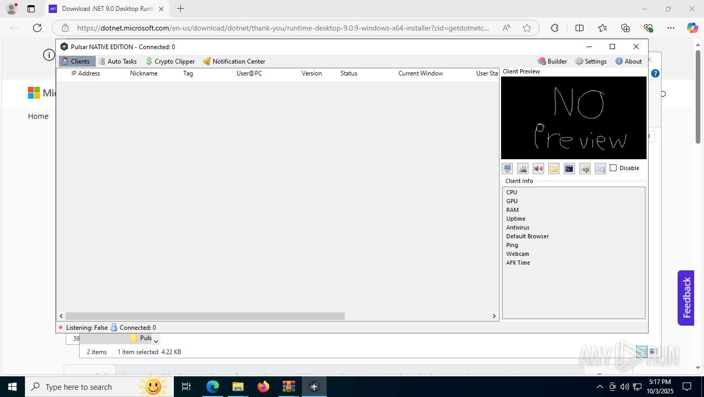
Task: Open the Auto Tasks tab
Action: (x=118, y=61)
